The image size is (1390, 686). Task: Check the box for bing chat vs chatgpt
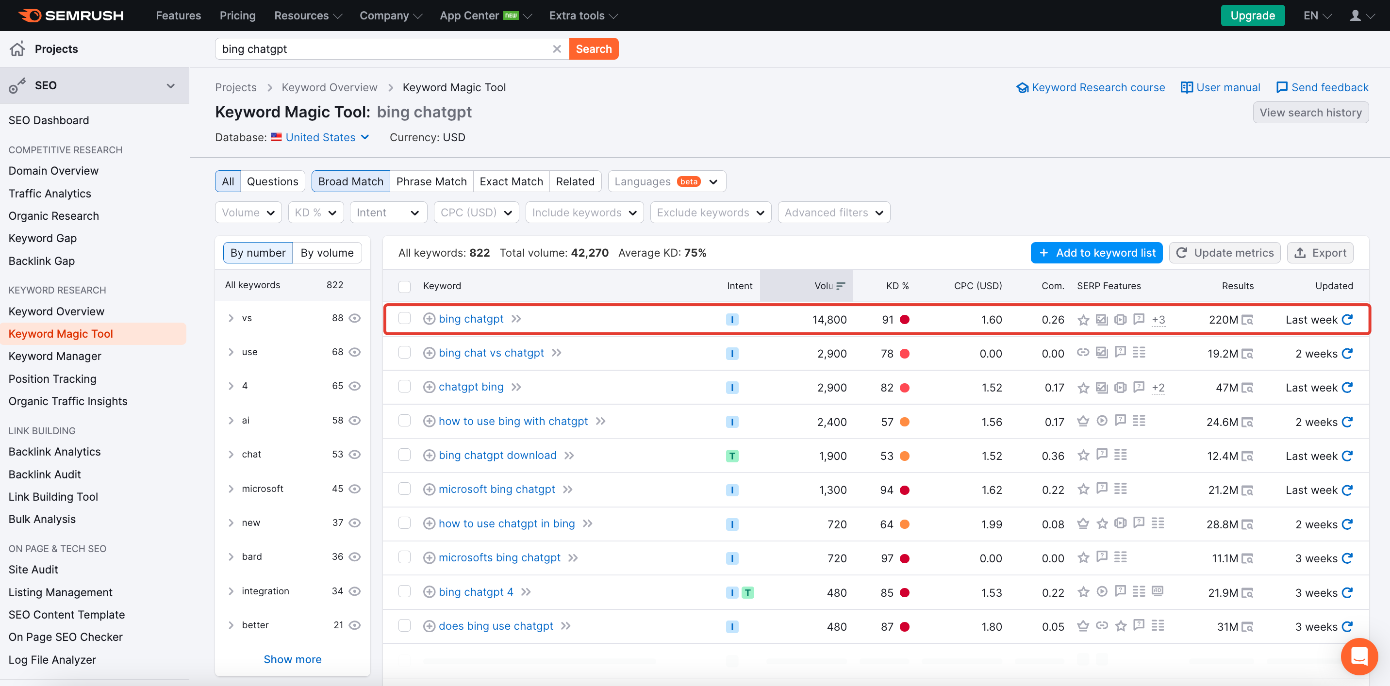(404, 353)
